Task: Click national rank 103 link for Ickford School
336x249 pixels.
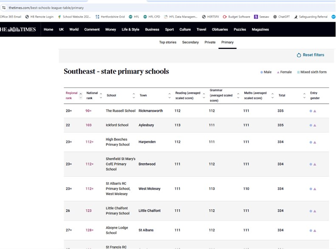Action: pyautogui.click(x=89, y=126)
